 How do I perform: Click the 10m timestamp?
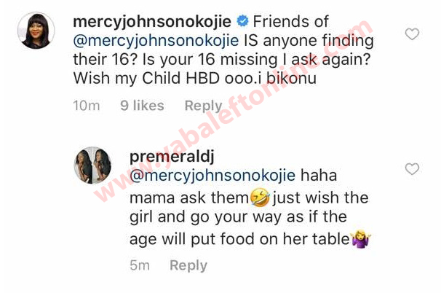coord(87,106)
